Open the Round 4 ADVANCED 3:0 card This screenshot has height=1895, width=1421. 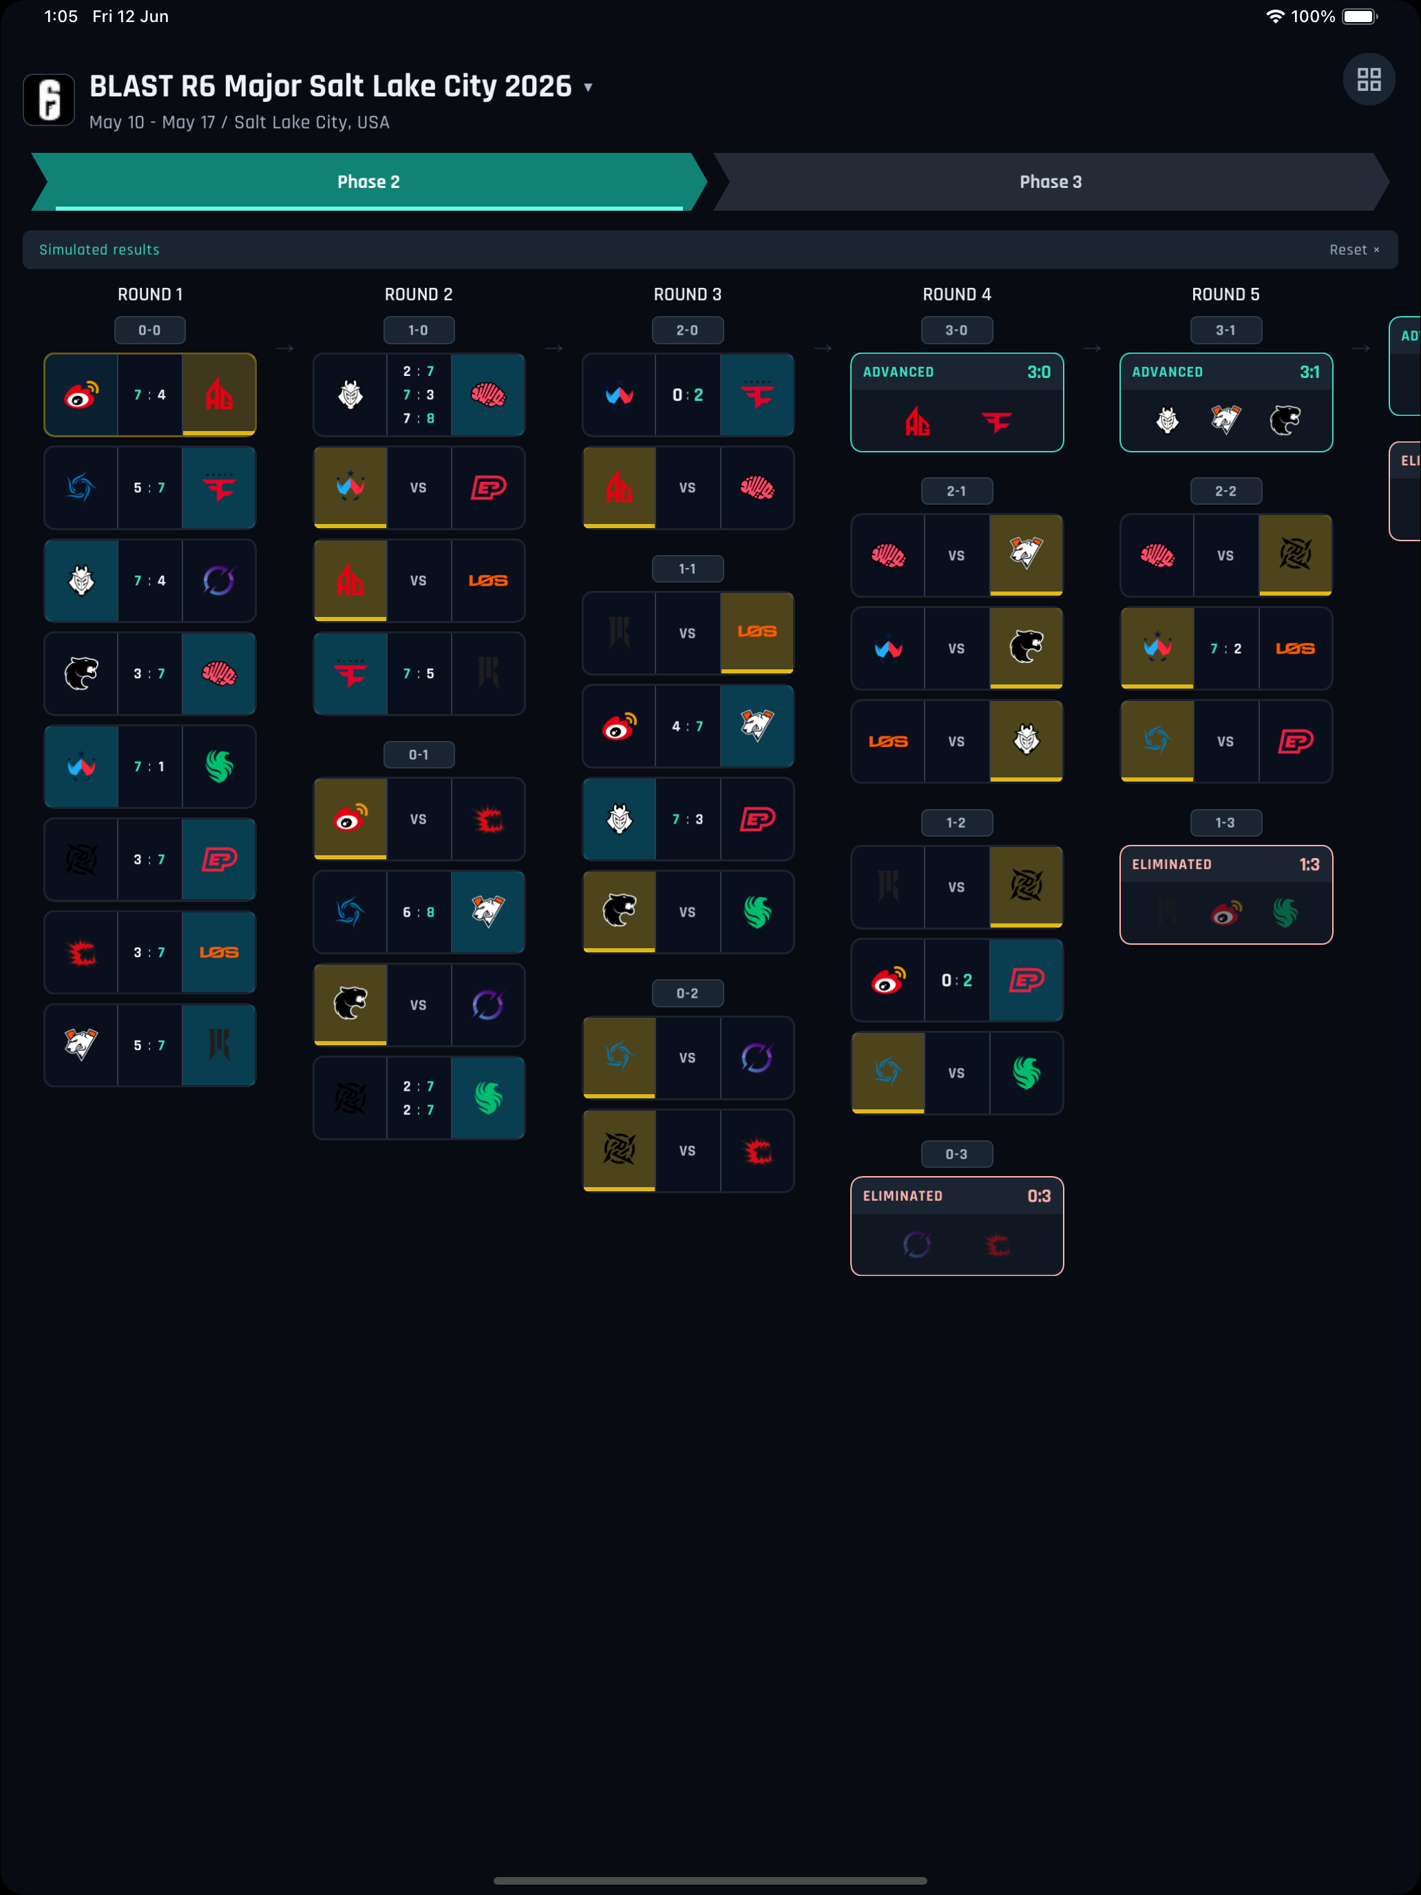957,403
